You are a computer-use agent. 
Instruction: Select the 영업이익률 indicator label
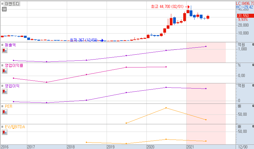pos(14,65)
